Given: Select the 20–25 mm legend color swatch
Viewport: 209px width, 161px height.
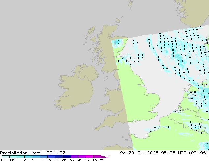Looking at the screenshot, I should pos(59,157).
